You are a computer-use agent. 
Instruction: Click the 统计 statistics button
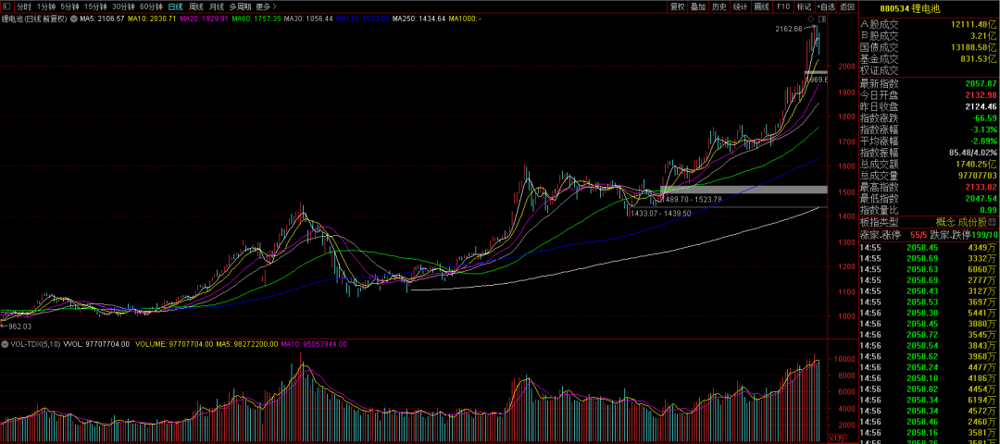(741, 6)
